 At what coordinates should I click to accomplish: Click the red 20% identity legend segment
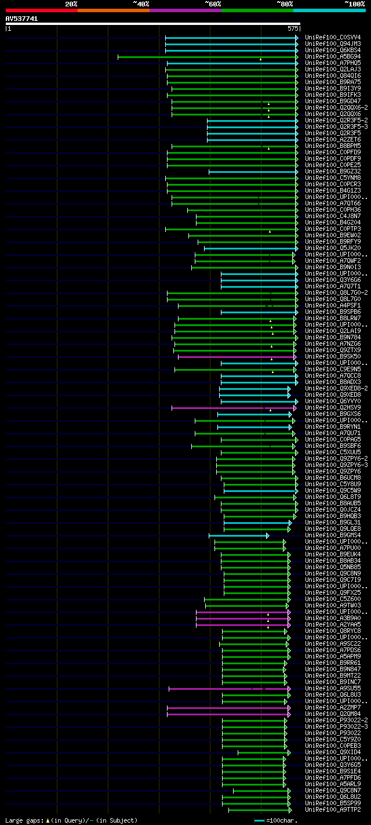[x=42, y=10]
